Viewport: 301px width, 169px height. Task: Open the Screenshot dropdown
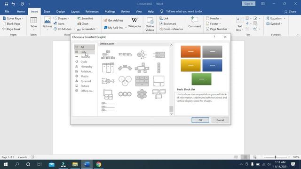(87, 29)
